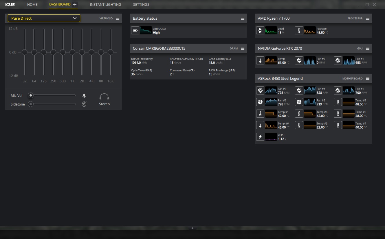The width and height of the screenshot is (385, 239).
Task: Open the Pure Direct EQ preset dropdown
Action: [x=44, y=18]
